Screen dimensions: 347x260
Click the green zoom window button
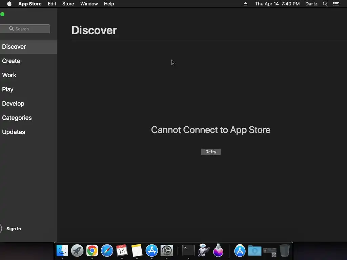(x=2, y=14)
